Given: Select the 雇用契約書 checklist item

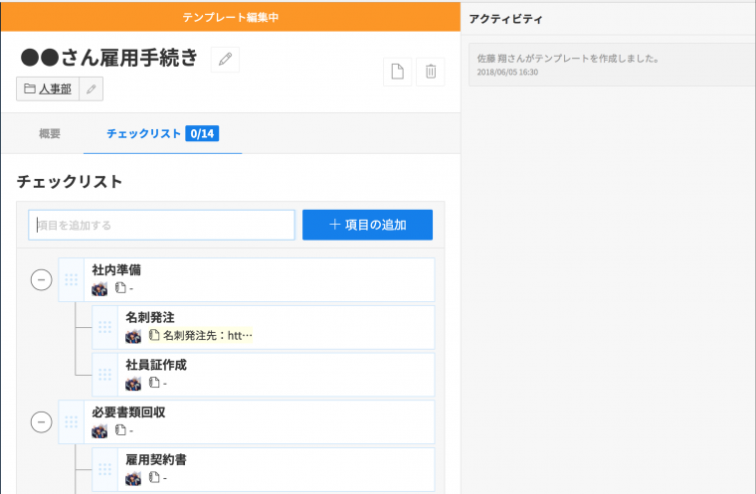Looking at the screenshot, I should tap(156, 459).
